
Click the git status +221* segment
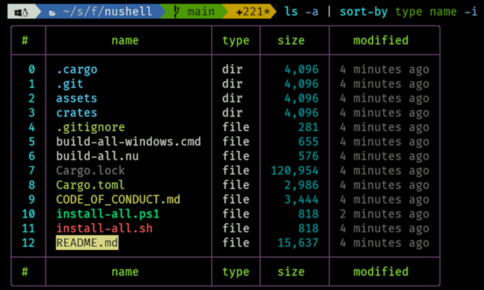coord(252,12)
